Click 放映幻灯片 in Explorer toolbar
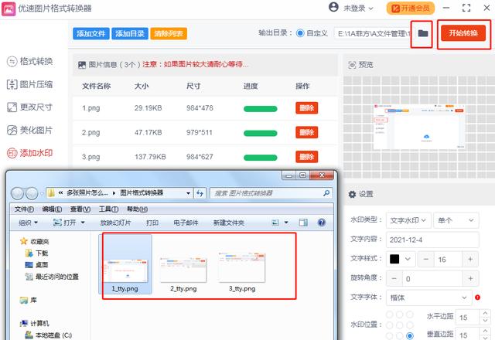Viewport: 495px width, 340px height. [x=115, y=223]
